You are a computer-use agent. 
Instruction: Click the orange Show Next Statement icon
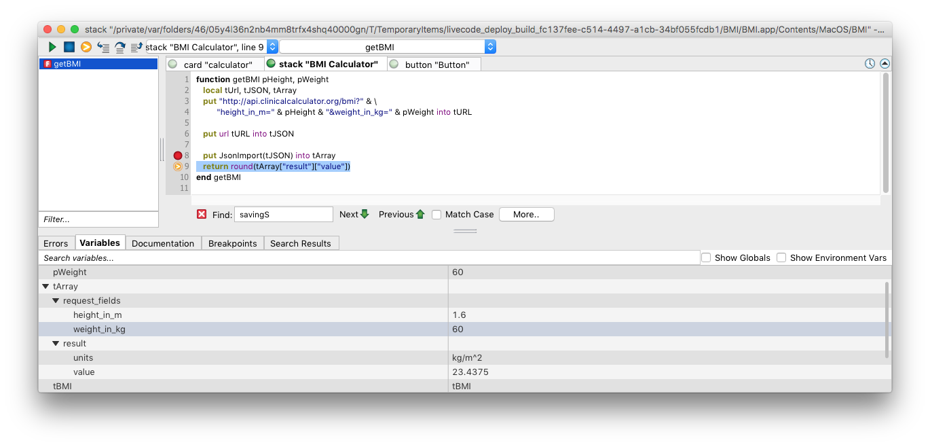point(86,47)
